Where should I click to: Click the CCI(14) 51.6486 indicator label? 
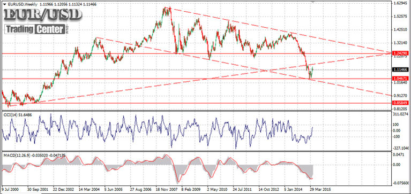pos(17,114)
